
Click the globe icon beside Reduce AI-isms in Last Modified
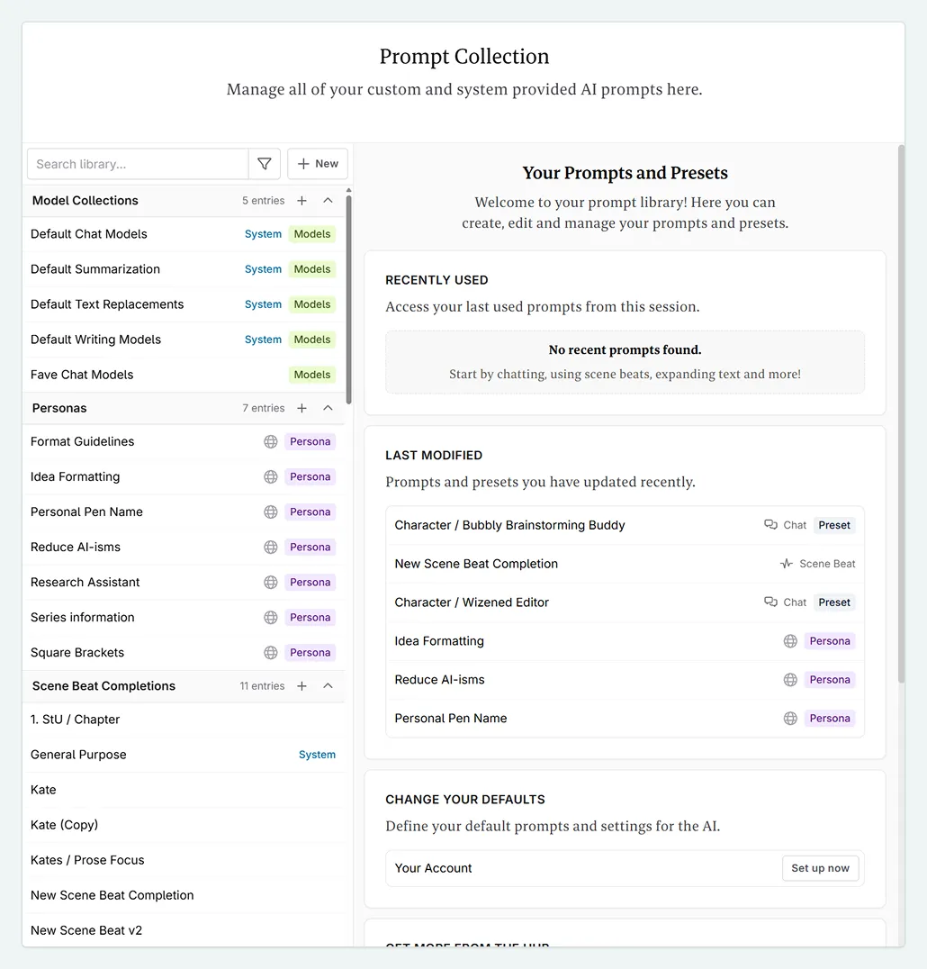tap(790, 679)
